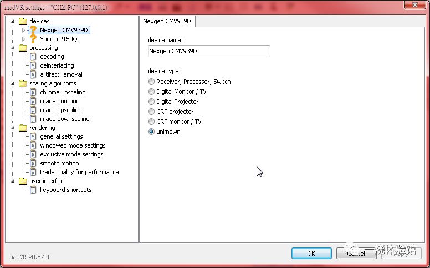Collapse the processing folder arrow
The height and width of the screenshot is (268, 430).
[x=13, y=48]
